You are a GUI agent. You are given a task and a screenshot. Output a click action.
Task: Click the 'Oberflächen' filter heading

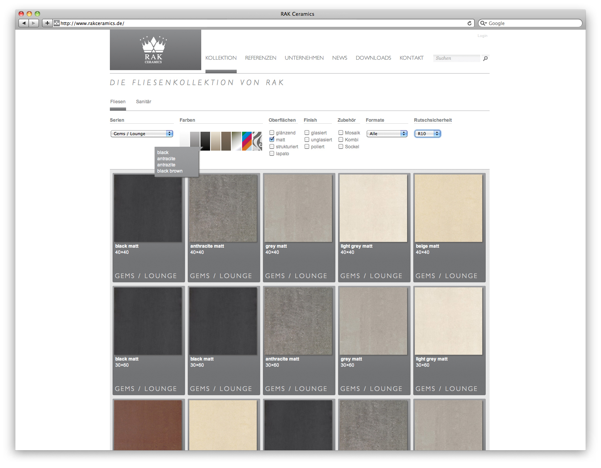click(x=282, y=120)
